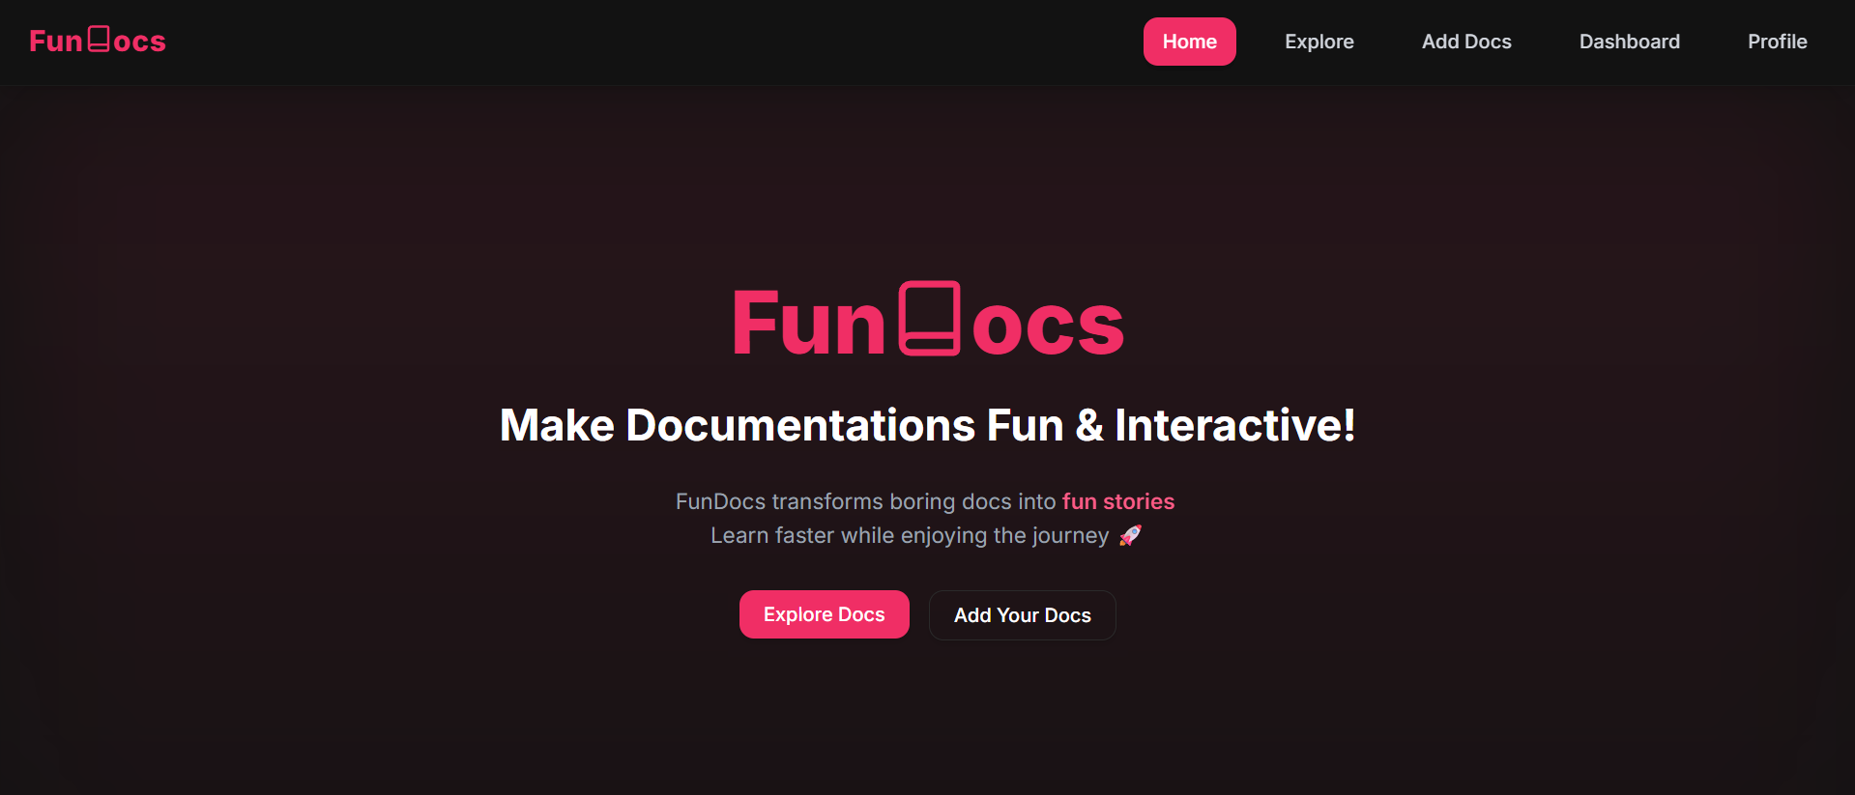The width and height of the screenshot is (1855, 795).
Task: Go to Add Docs in navbar
Action: pyautogui.click(x=1465, y=42)
